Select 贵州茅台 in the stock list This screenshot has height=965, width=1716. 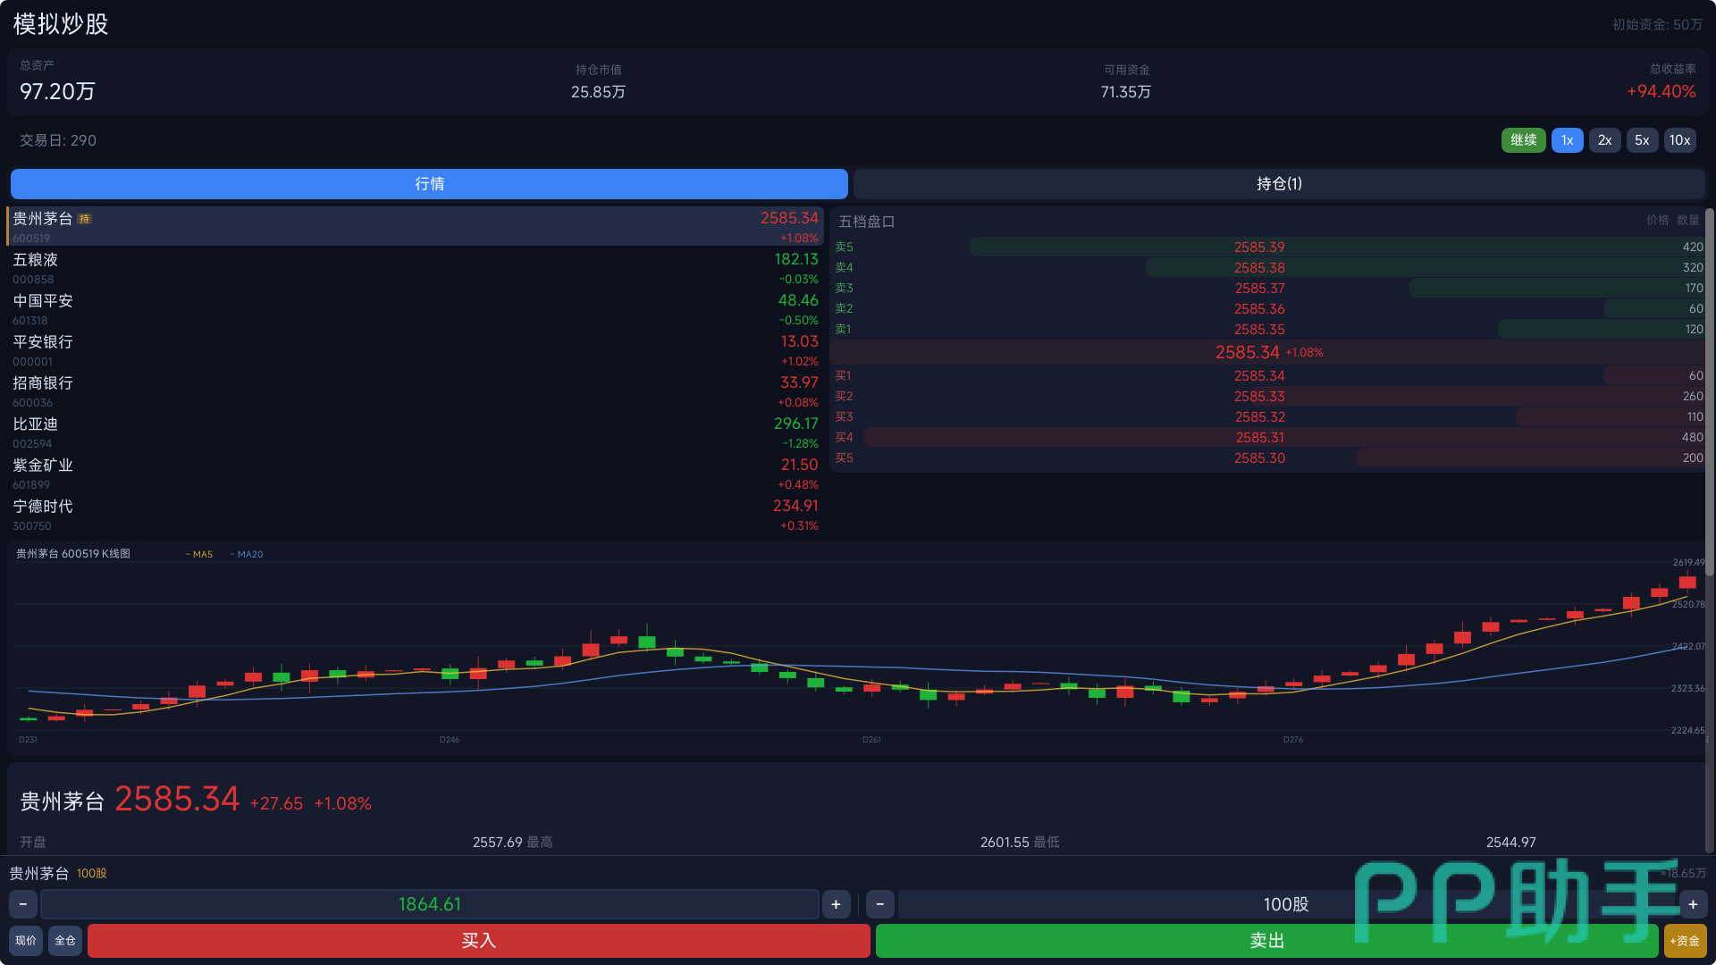pyautogui.click(x=416, y=227)
